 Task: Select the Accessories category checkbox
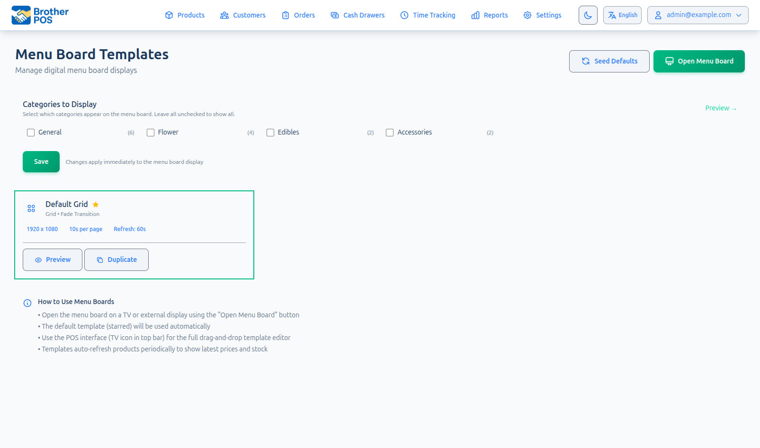coord(390,133)
